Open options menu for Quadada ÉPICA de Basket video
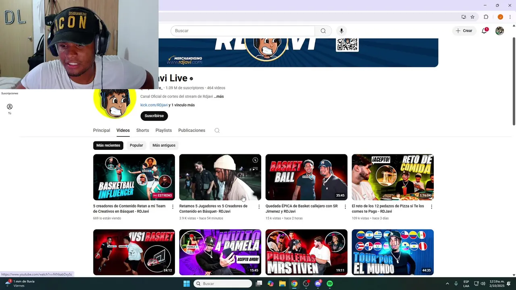 [x=345, y=207]
